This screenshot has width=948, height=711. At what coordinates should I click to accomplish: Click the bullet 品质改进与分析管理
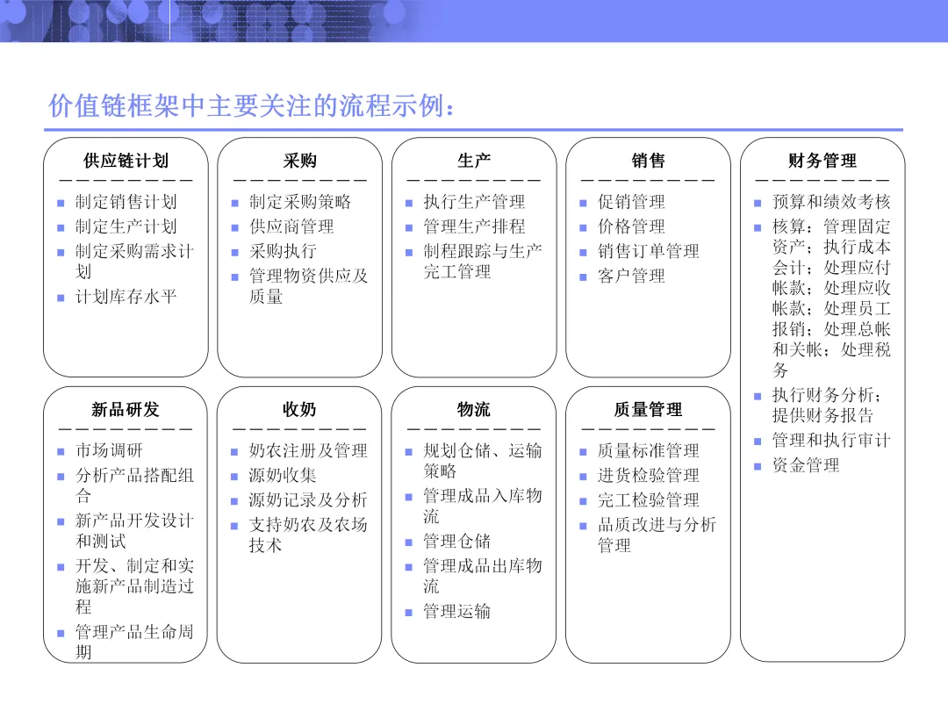pyautogui.click(x=657, y=535)
